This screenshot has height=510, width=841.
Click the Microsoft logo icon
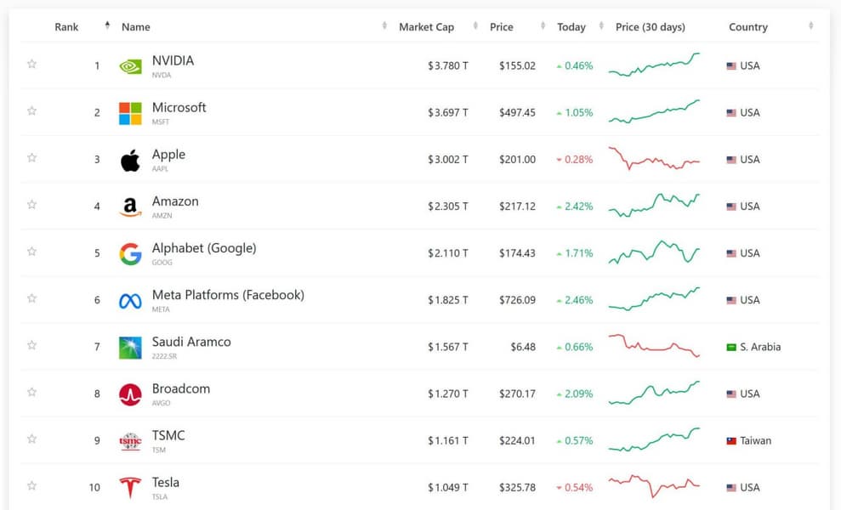pyautogui.click(x=130, y=113)
